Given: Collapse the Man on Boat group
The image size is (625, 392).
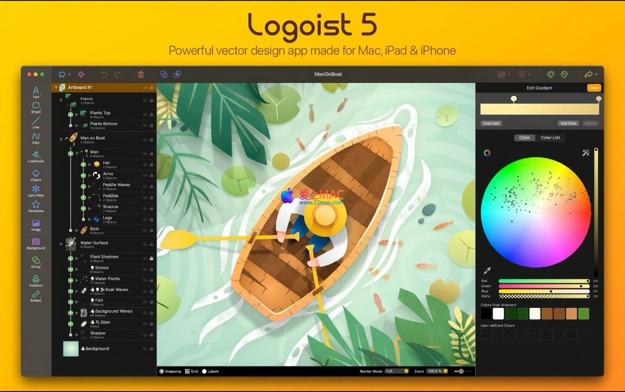Looking at the screenshot, I should 61,139.
